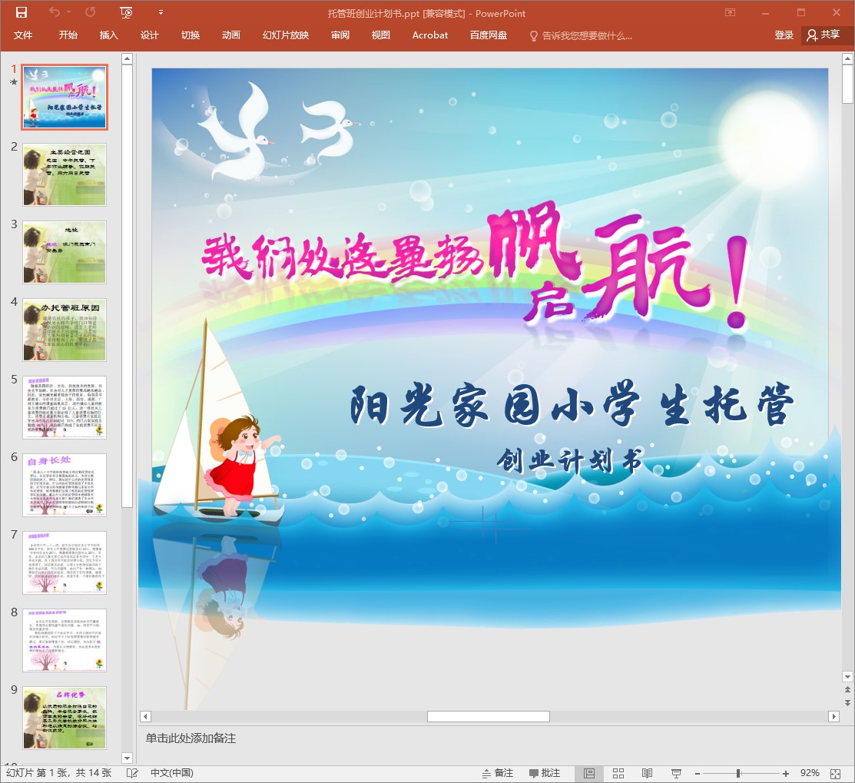Toggle the 备注 notes pane
855x783 pixels.
[x=497, y=773]
